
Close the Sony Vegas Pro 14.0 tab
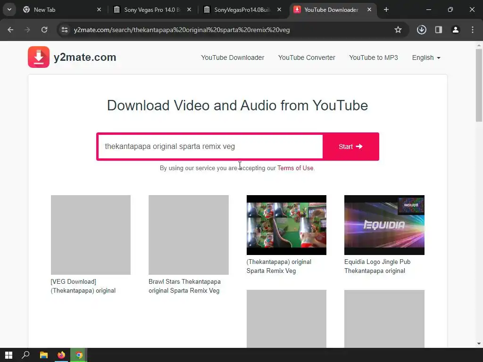[189, 10]
